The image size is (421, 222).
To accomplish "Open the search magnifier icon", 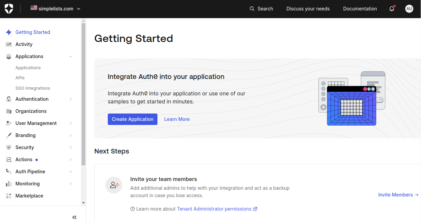I will [252, 9].
